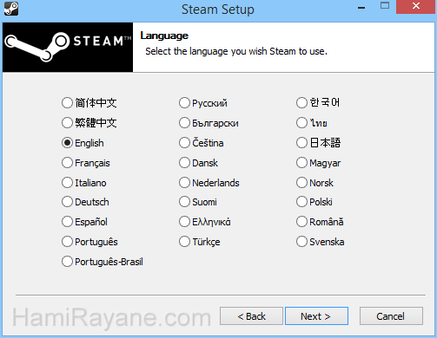Click the Steam icon in the title bar

(x=11, y=9)
